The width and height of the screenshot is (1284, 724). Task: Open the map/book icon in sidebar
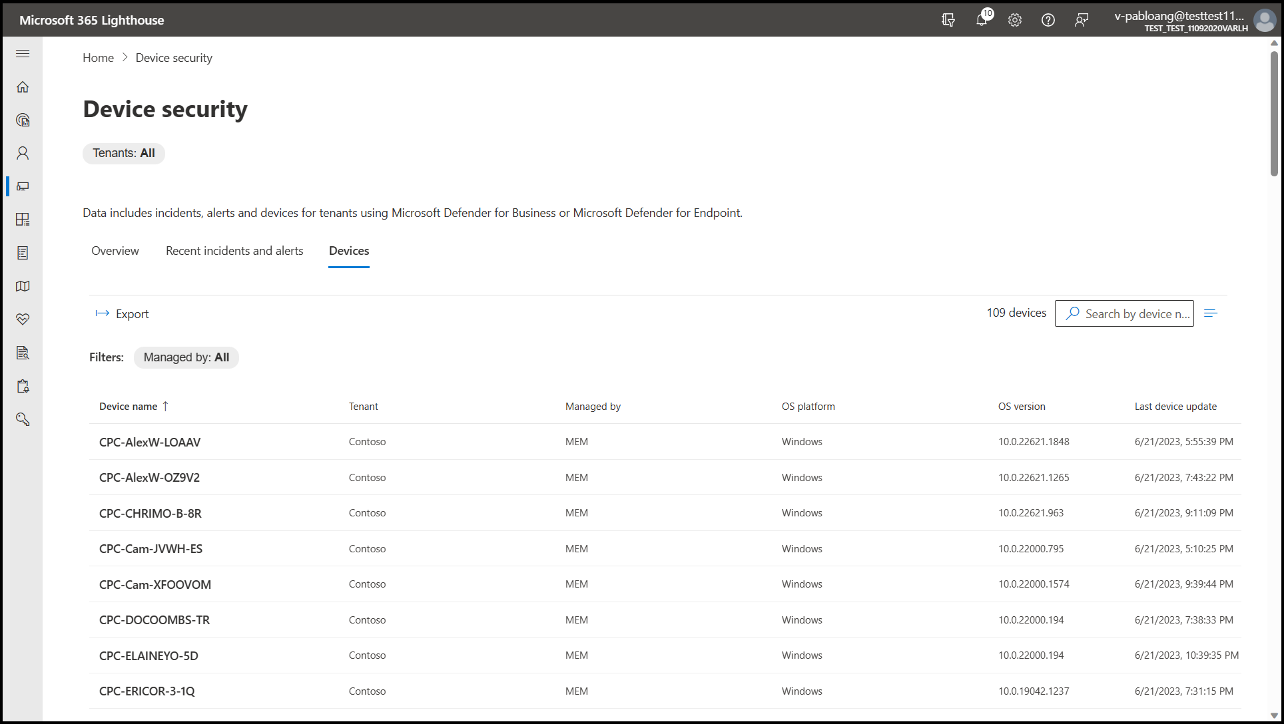pos(23,286)
